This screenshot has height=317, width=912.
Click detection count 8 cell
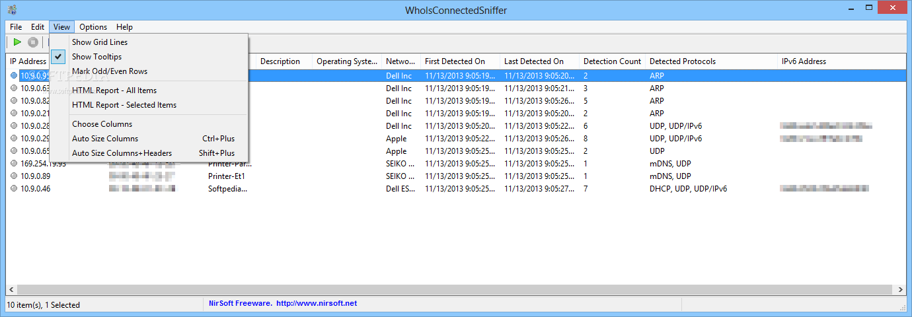[x=586, y=139]
